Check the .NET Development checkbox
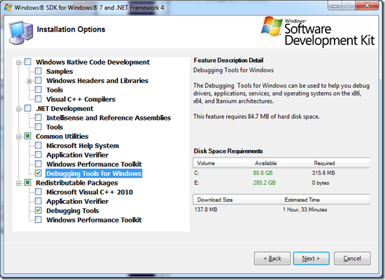The image size is (385, 280). [27, 108]
